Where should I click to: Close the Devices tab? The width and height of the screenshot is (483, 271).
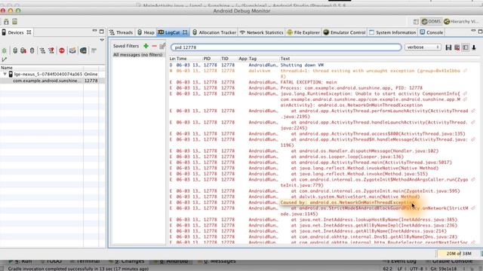(x=29, y=32)
